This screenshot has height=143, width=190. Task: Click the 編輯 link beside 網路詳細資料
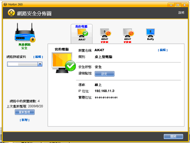point(38,57)
